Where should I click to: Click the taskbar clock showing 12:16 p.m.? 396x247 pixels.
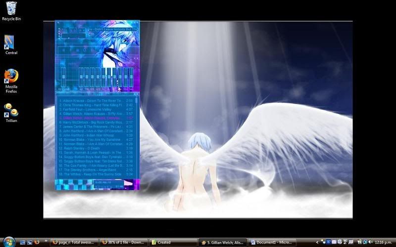tap(383, 243)
